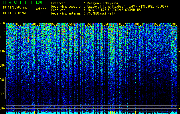Click the 0559 time marker
This screenshot has height=114, width=180.
(157, 25)
